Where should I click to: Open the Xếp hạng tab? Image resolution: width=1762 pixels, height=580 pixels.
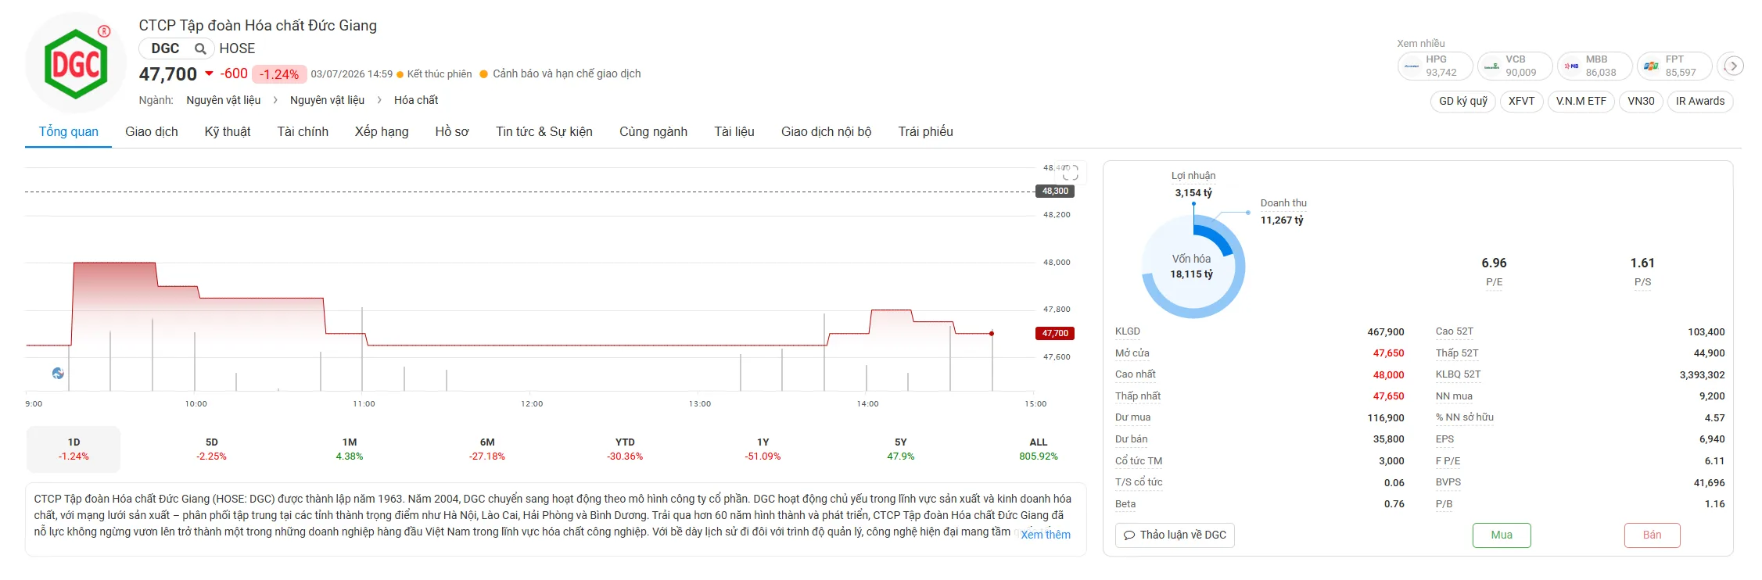click(382, 131)
